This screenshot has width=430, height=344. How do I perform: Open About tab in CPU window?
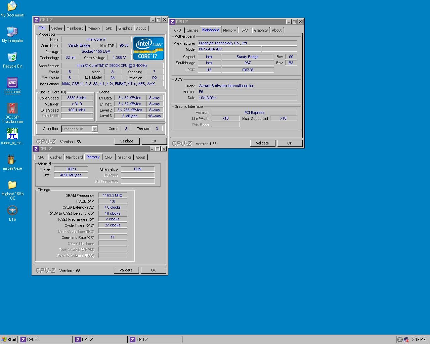[141, 28]
